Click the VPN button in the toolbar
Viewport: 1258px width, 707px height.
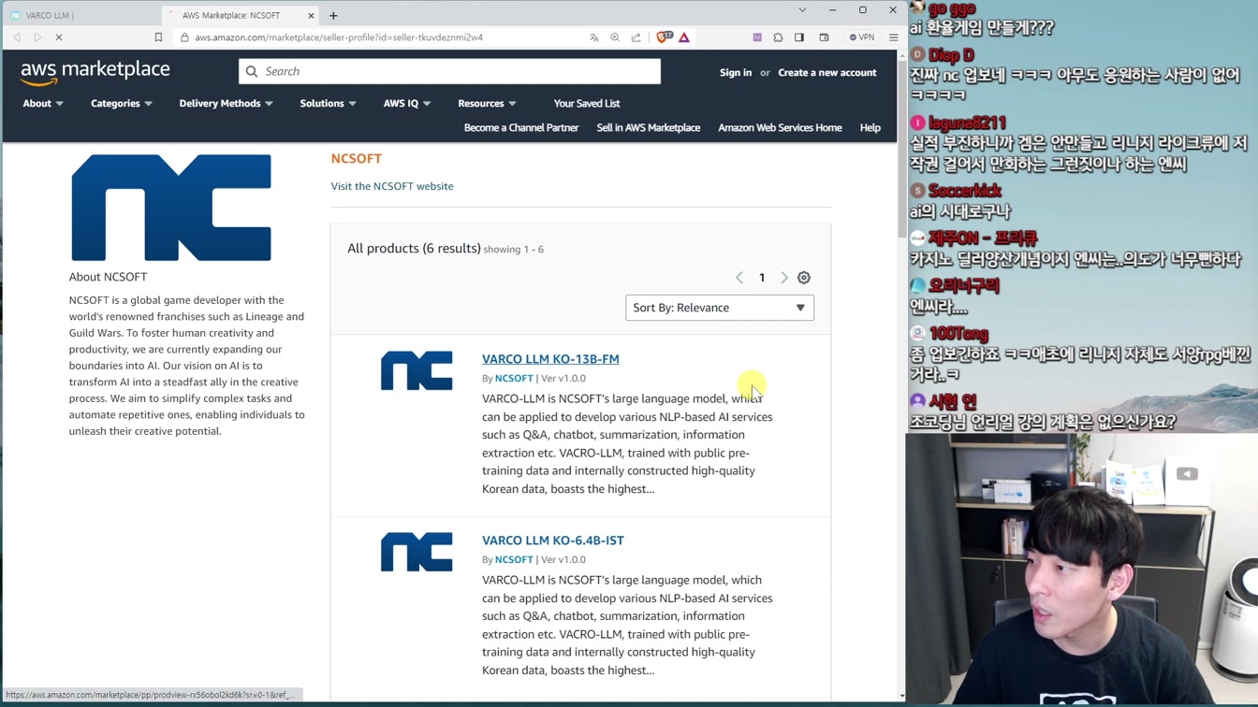pyautogui.click(x=862, y=37)
